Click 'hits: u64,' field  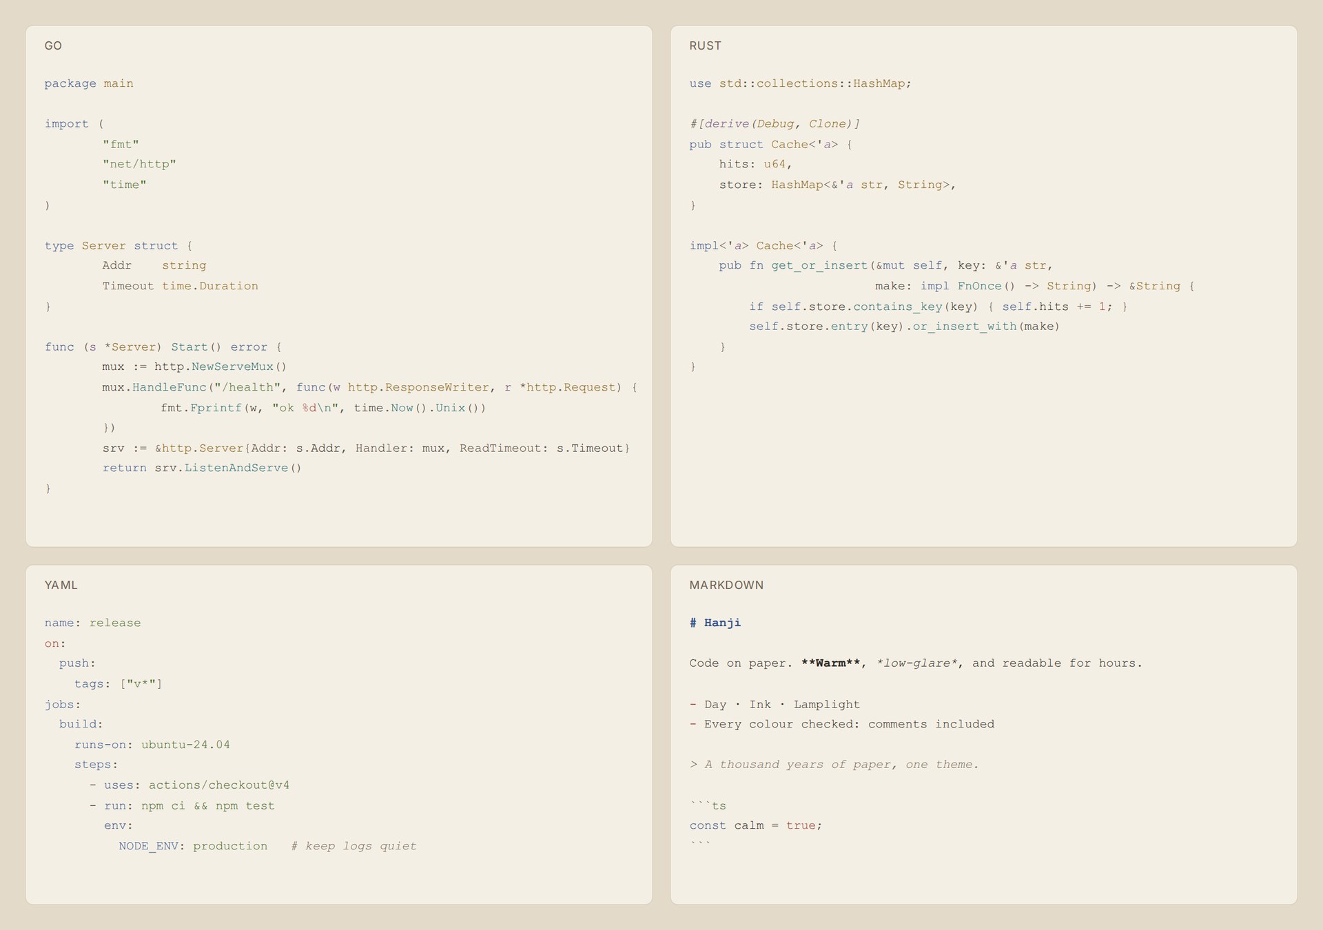(x=756, y=164)
